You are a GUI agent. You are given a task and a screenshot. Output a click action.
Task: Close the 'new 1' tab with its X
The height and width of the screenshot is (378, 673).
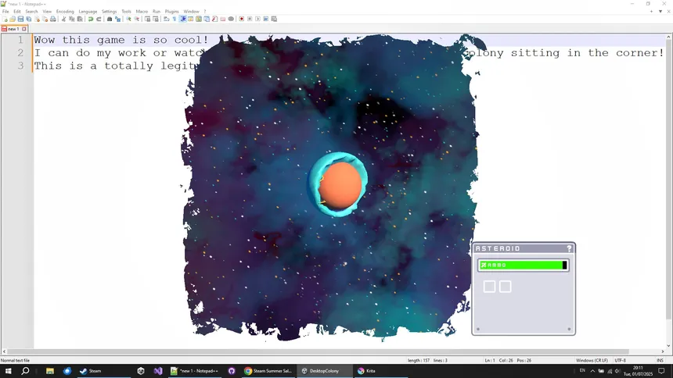[24, 29]
